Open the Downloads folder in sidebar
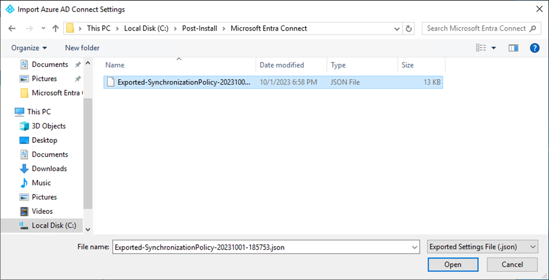 tap(49, 169)
